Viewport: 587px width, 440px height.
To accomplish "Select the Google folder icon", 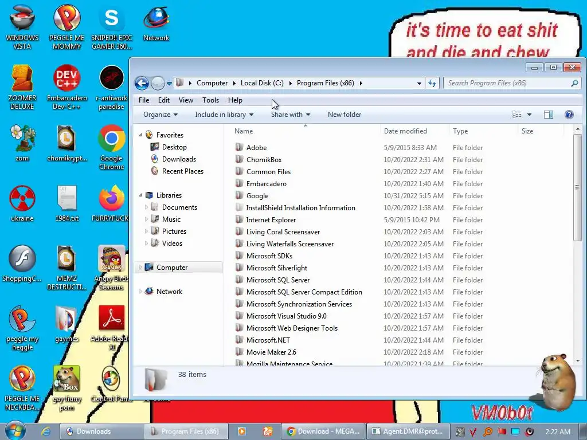I will [x=239, y=195].
